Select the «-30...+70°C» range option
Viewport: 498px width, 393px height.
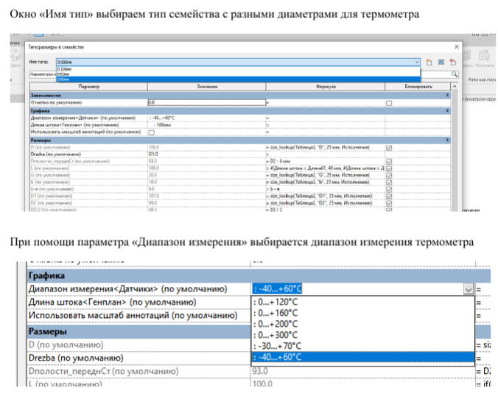pos(363,346)
